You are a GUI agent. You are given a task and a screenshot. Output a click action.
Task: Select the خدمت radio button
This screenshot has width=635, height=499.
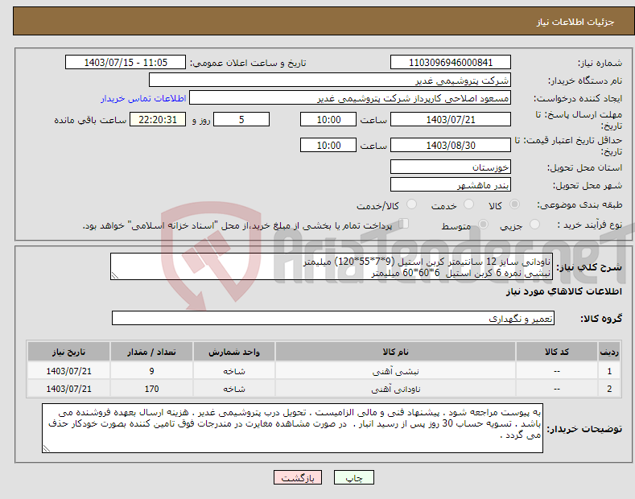coord(468,204)
